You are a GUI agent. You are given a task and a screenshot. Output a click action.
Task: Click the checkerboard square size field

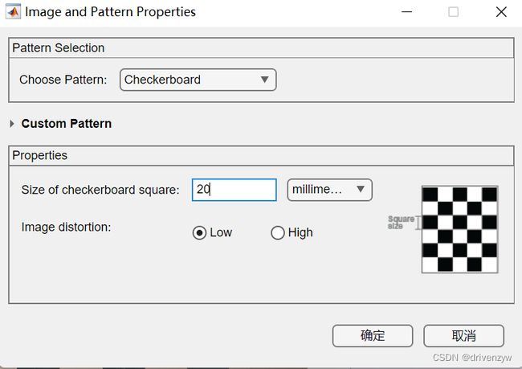point(234,190)
